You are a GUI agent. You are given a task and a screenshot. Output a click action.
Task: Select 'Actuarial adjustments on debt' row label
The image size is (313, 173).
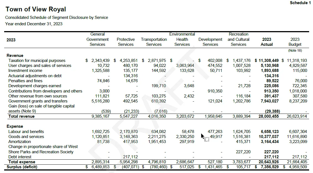(35, 76)
